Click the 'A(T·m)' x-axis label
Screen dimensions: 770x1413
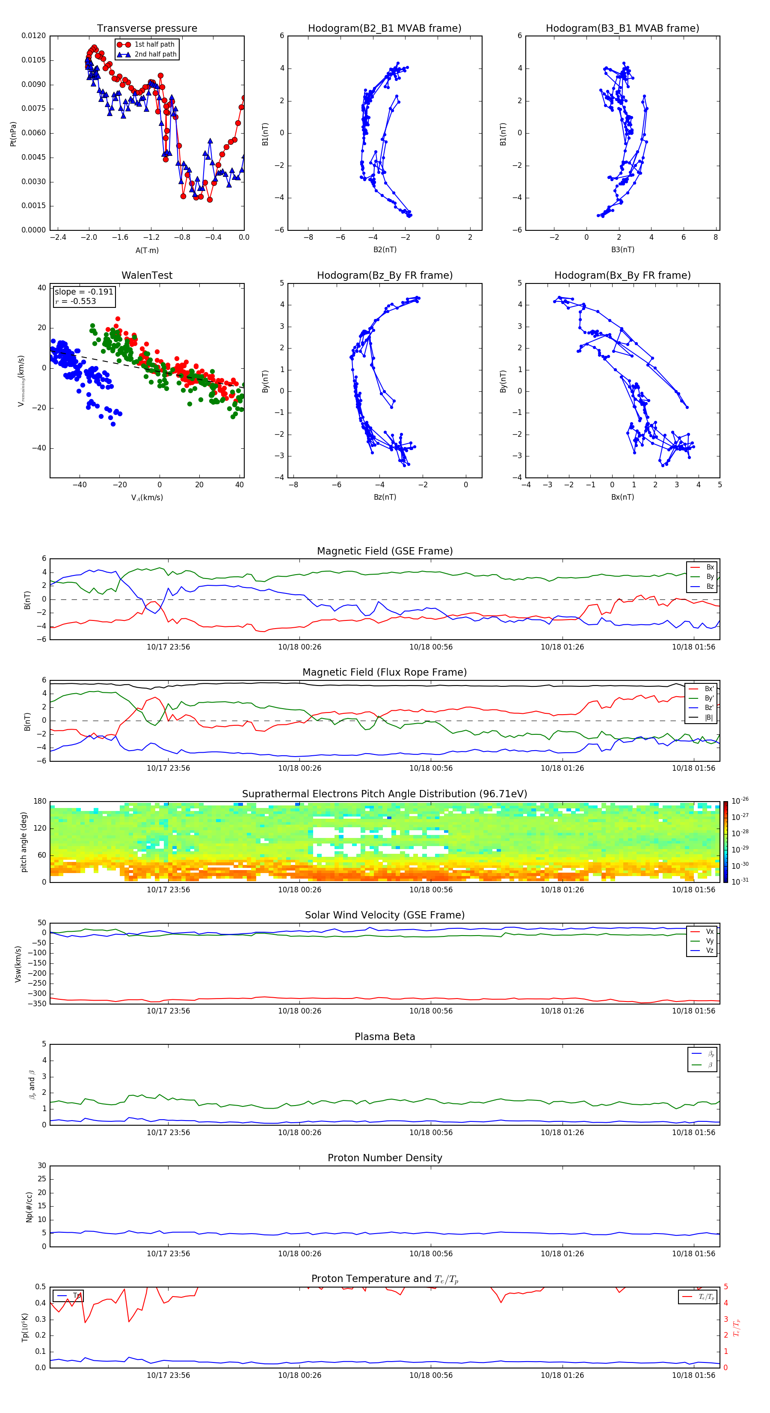[x=147, y=250]
